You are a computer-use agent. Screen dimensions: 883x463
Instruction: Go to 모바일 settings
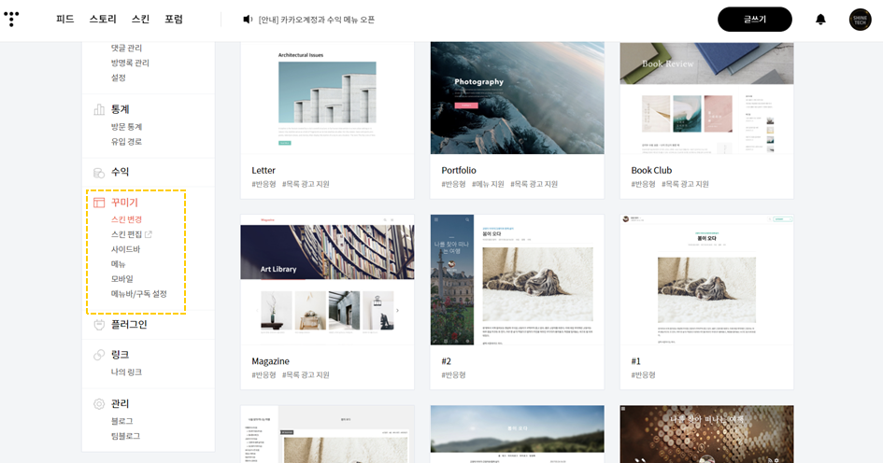click(x=121, y=279)
